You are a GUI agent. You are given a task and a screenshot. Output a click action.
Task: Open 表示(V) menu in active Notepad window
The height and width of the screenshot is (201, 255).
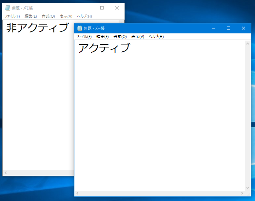point(138,37)
